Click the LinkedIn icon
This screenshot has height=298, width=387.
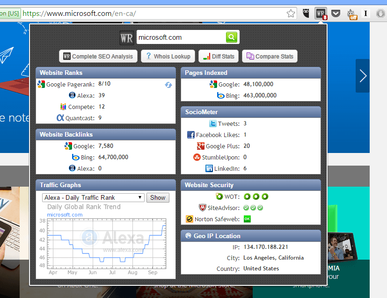pos(209,168)
